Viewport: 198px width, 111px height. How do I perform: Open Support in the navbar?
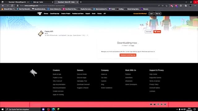click(88, 14)
